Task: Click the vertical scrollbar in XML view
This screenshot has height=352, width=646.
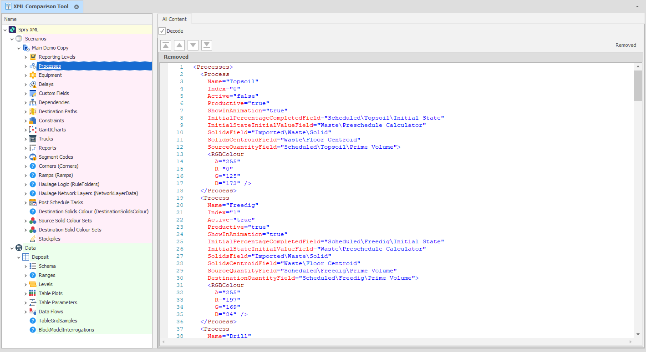Action: click(638, 85)
